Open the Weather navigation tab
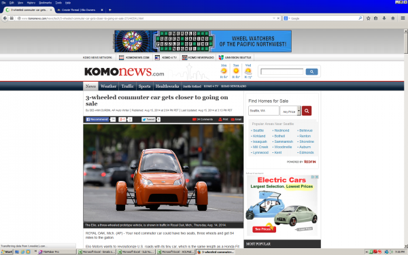This screenshot has height=255, width=408. coord(108,86)
